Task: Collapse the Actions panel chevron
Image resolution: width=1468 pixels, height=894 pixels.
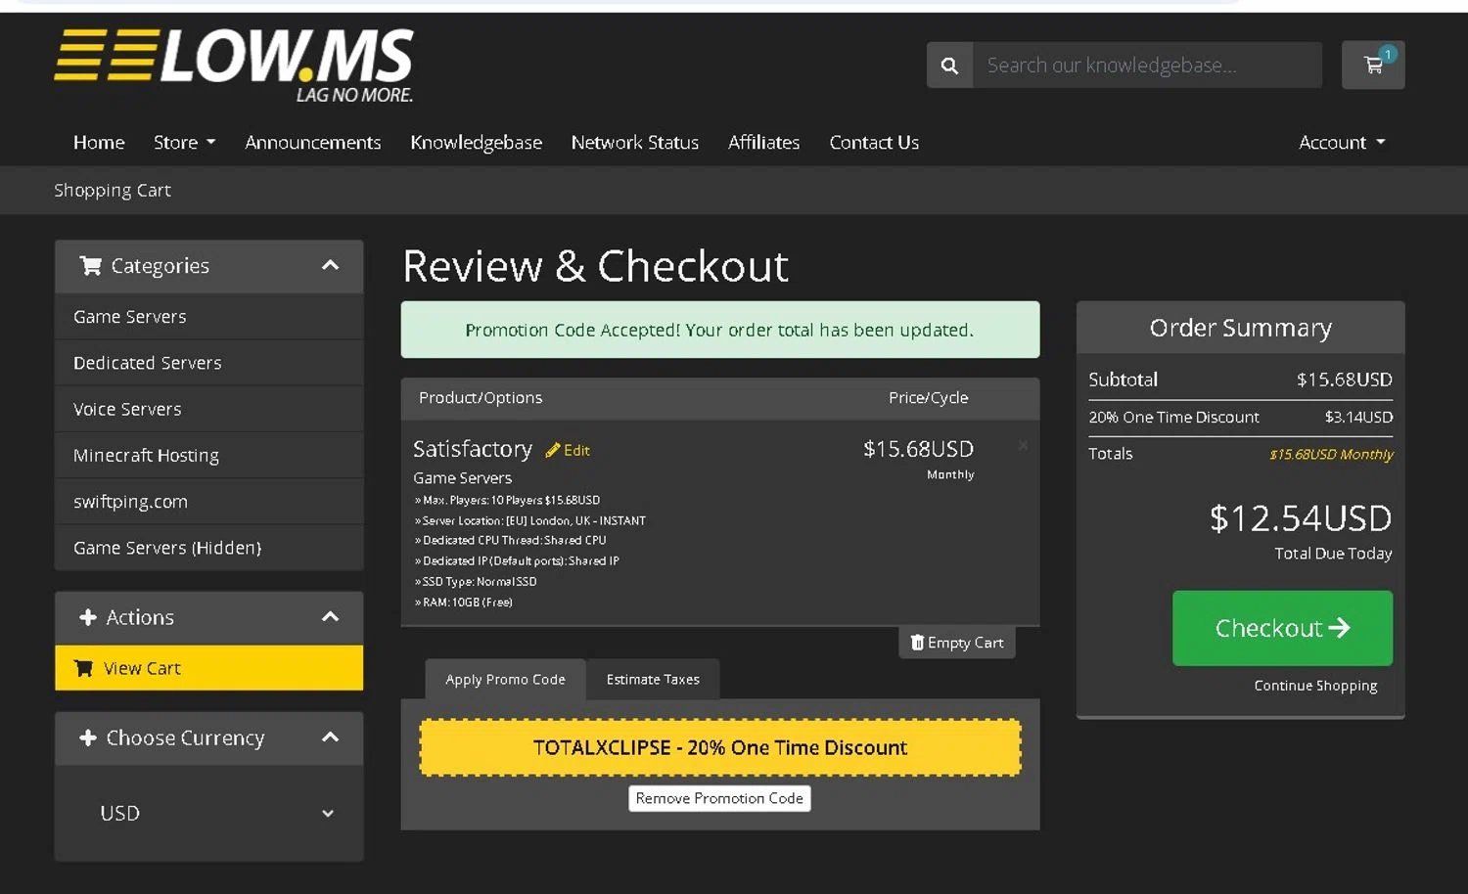Action: tap(331, 617)
